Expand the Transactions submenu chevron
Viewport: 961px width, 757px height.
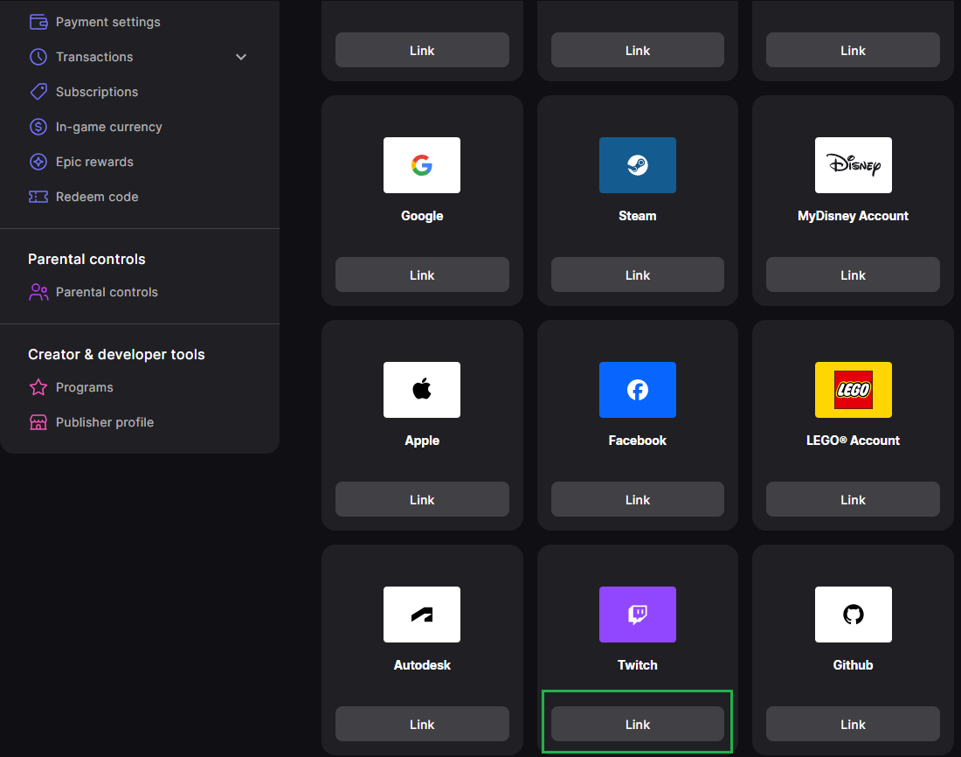241,57
